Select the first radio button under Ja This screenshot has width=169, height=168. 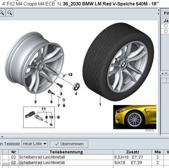coord(166,26)
